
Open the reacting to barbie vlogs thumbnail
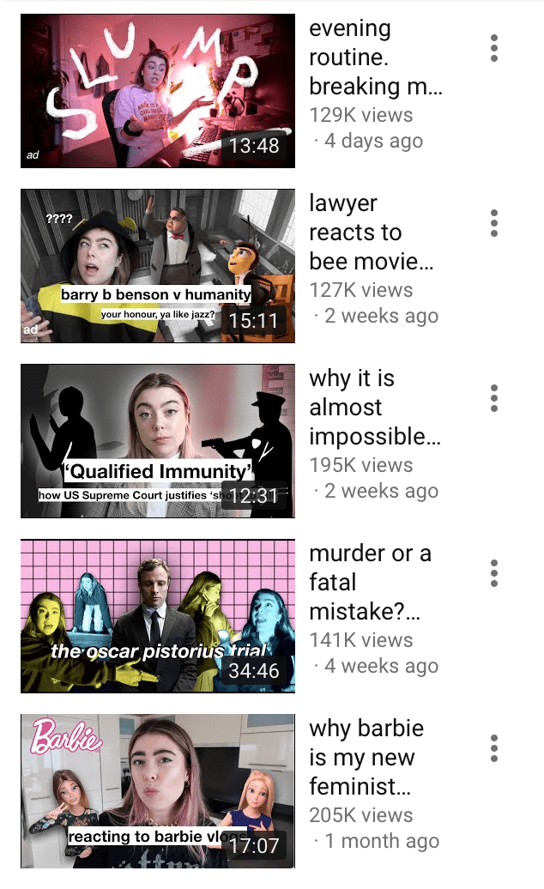click(x=158, y=791)
